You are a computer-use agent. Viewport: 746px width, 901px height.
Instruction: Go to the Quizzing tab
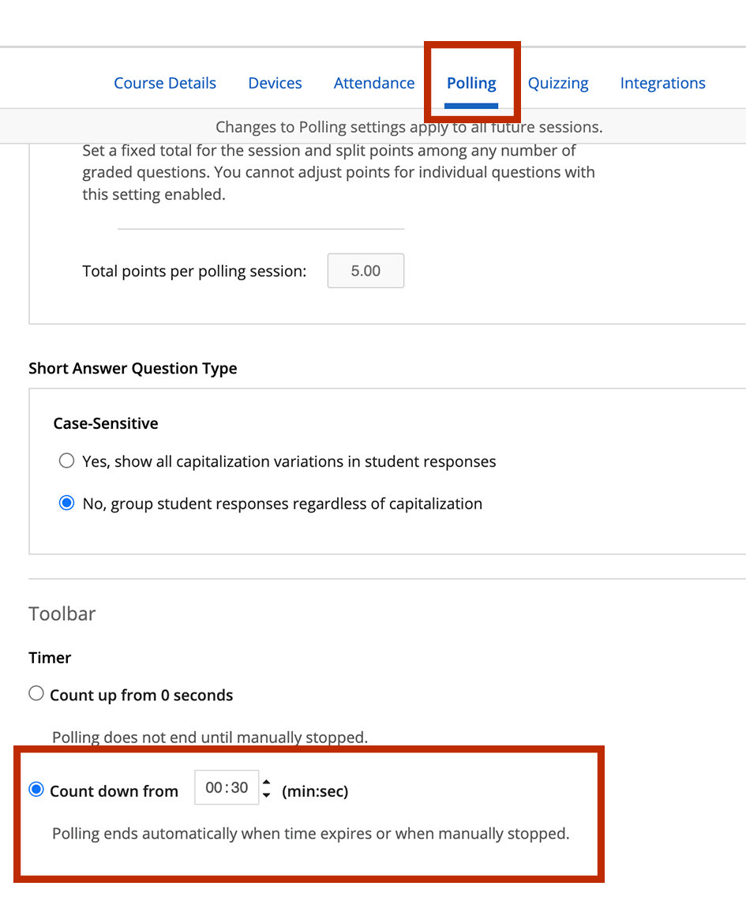558,84
